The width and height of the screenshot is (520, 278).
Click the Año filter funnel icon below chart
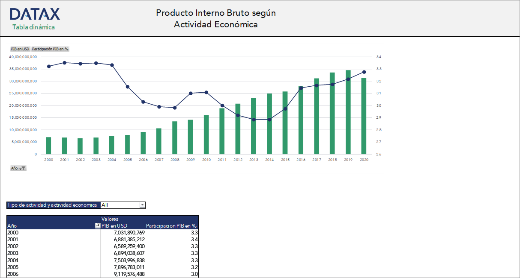[23, 167]
